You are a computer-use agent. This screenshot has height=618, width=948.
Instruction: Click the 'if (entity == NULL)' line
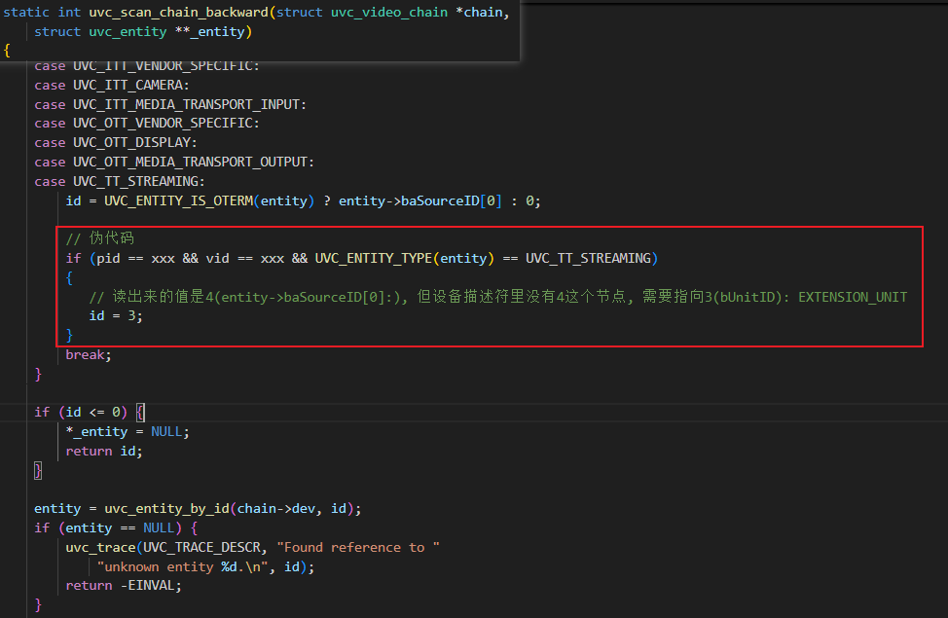[116, 527]
